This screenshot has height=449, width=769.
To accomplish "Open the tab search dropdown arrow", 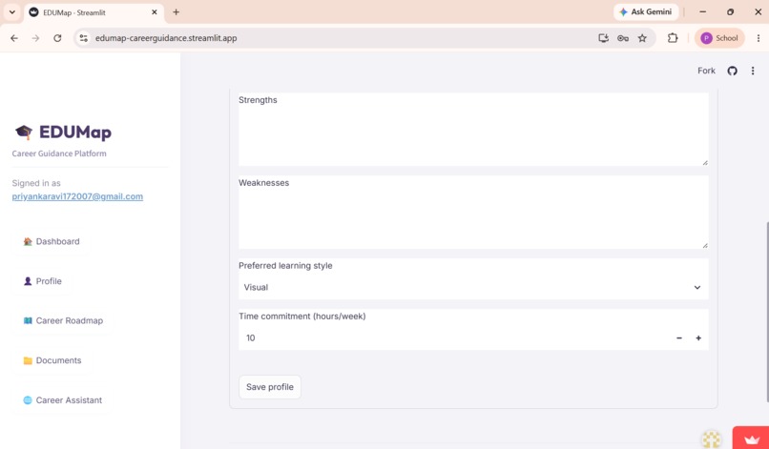I will 12,12.
